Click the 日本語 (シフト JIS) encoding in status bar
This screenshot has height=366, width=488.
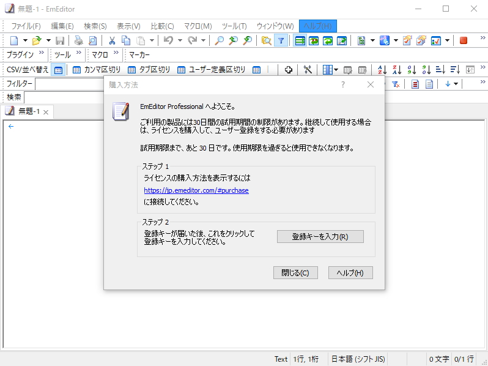358,359
